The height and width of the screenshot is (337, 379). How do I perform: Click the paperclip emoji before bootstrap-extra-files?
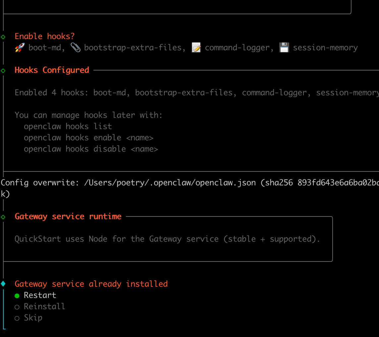76,48
